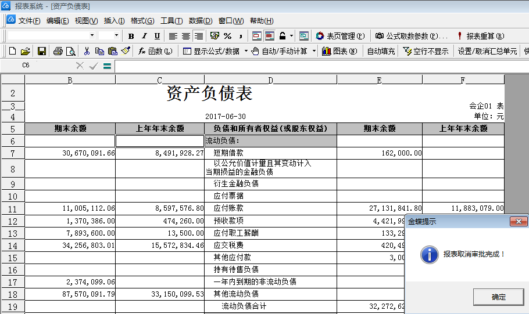This screenshot has height=314, width=529.
Task: Click the lock icon
Action: click(x=283, y=36)
